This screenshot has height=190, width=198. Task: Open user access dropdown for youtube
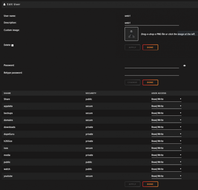[x=166, y=176]
